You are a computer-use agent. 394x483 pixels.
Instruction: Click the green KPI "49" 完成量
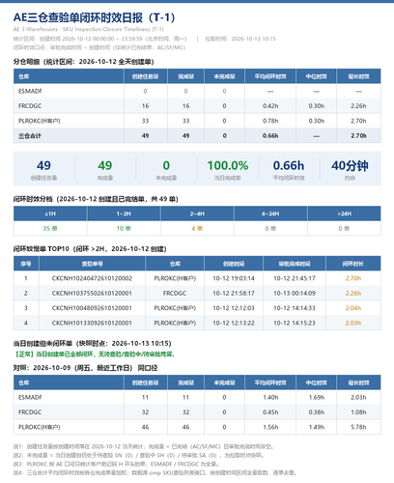[105, 165]
